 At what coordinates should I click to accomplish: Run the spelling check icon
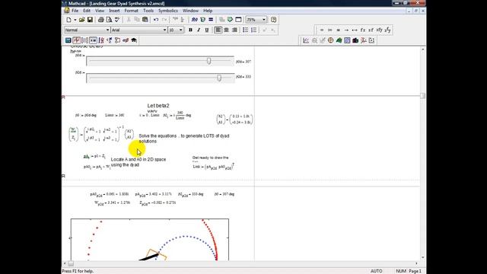click(x=117, y=20)
